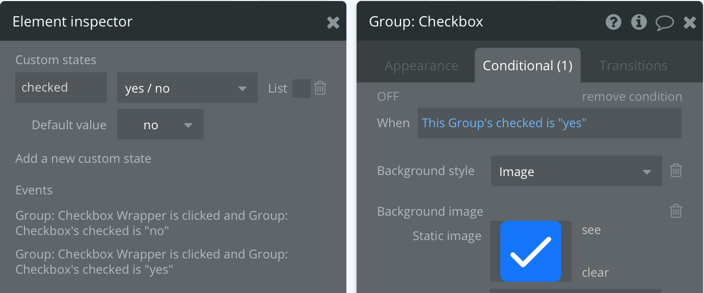Switch to the Appearance tab

421,66
